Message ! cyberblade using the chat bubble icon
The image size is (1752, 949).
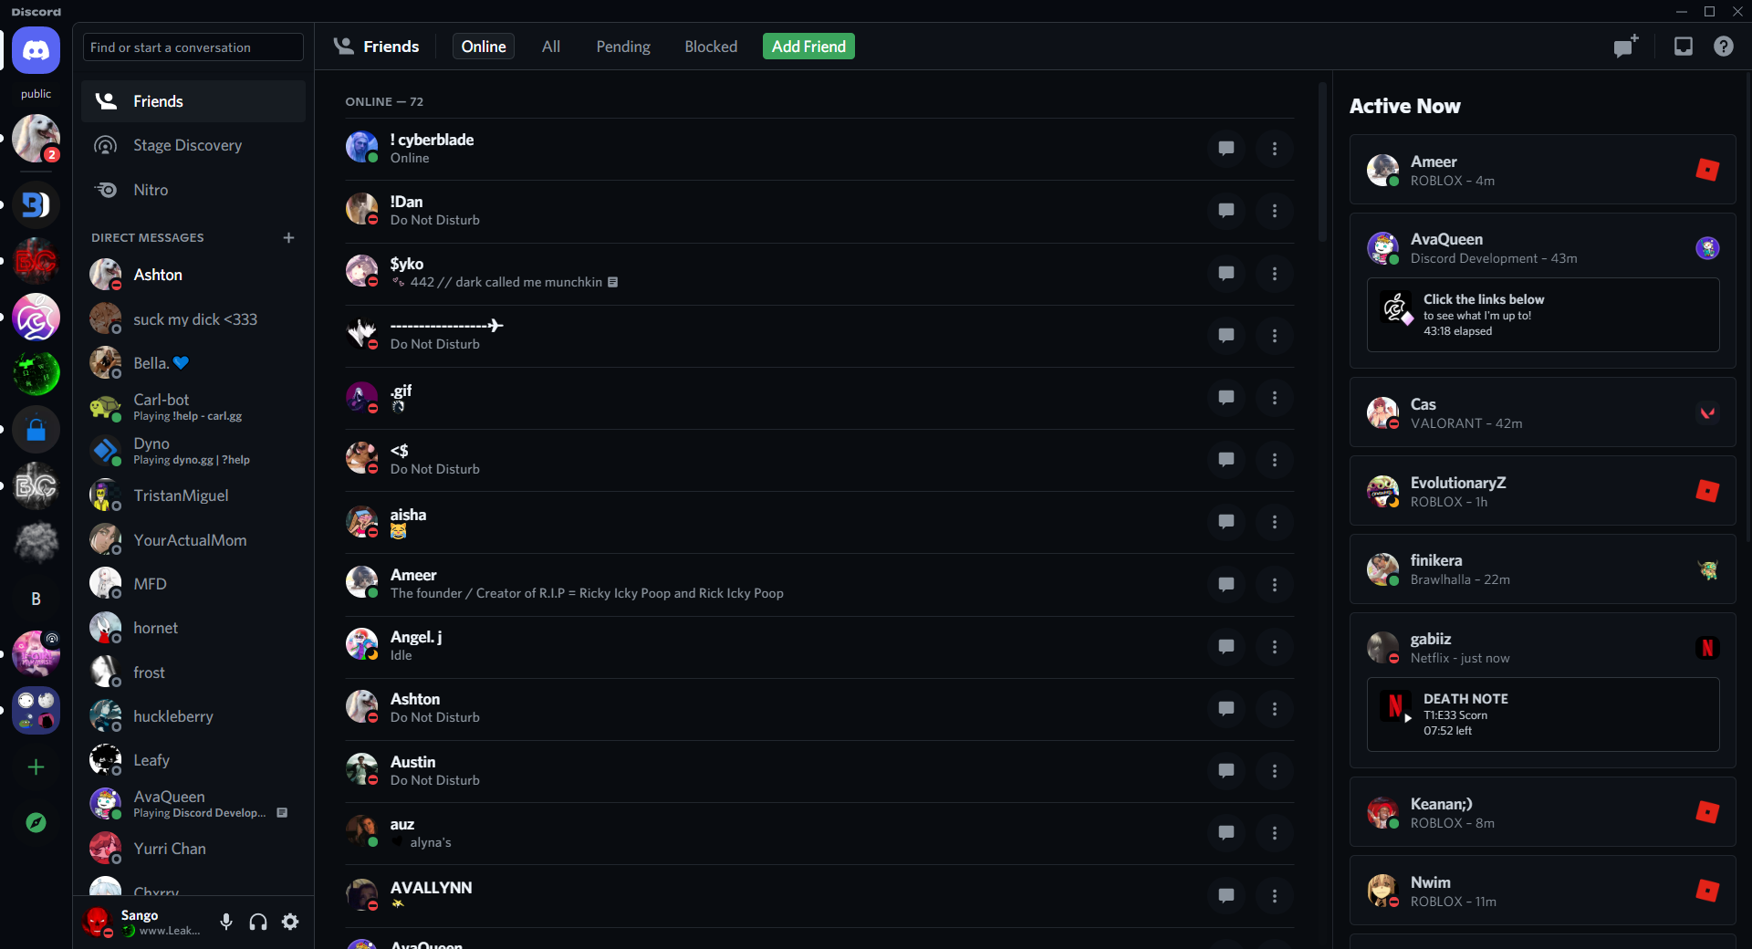(1225, 148)
